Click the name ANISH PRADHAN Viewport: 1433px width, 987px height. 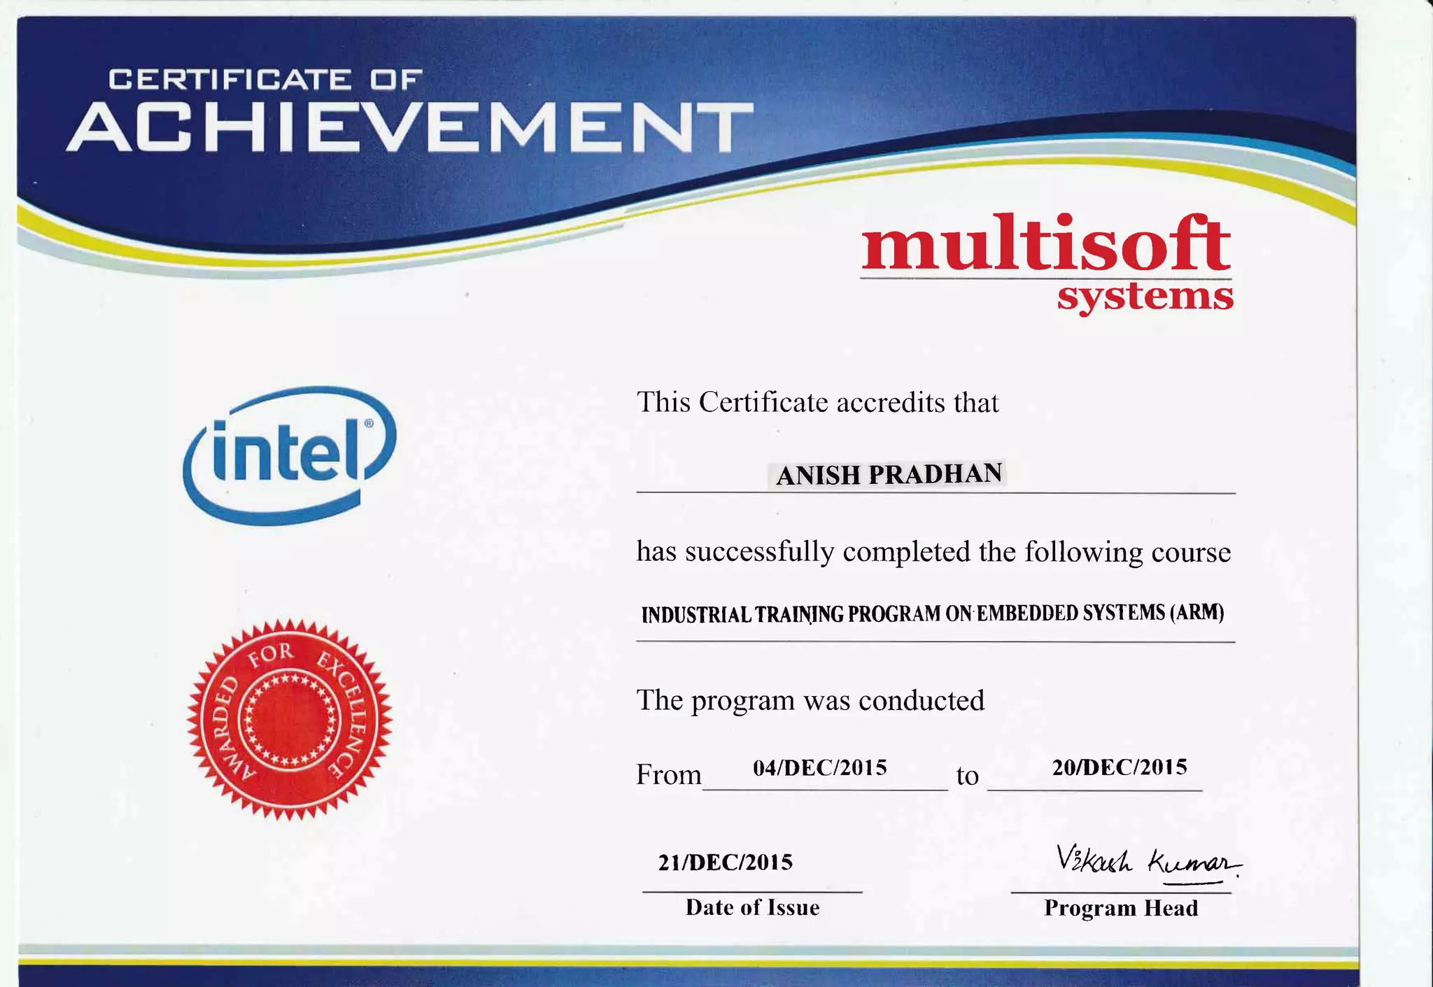pos(889,474)
